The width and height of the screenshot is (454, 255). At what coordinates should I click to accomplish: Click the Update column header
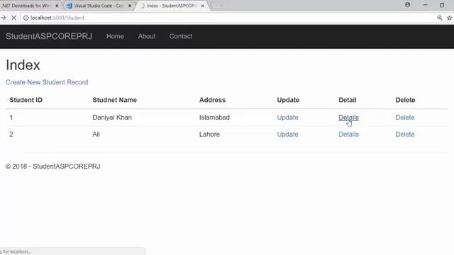288,100
